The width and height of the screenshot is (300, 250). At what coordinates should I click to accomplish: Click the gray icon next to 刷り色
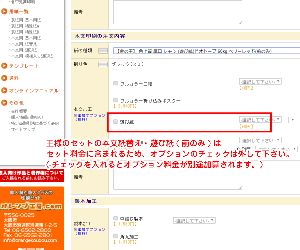click(x=104, y=64)
